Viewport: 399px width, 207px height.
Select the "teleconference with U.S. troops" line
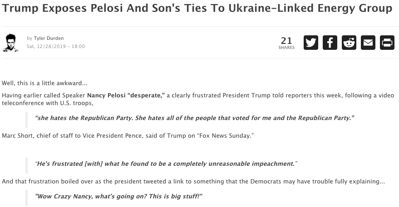coord(48,103)
